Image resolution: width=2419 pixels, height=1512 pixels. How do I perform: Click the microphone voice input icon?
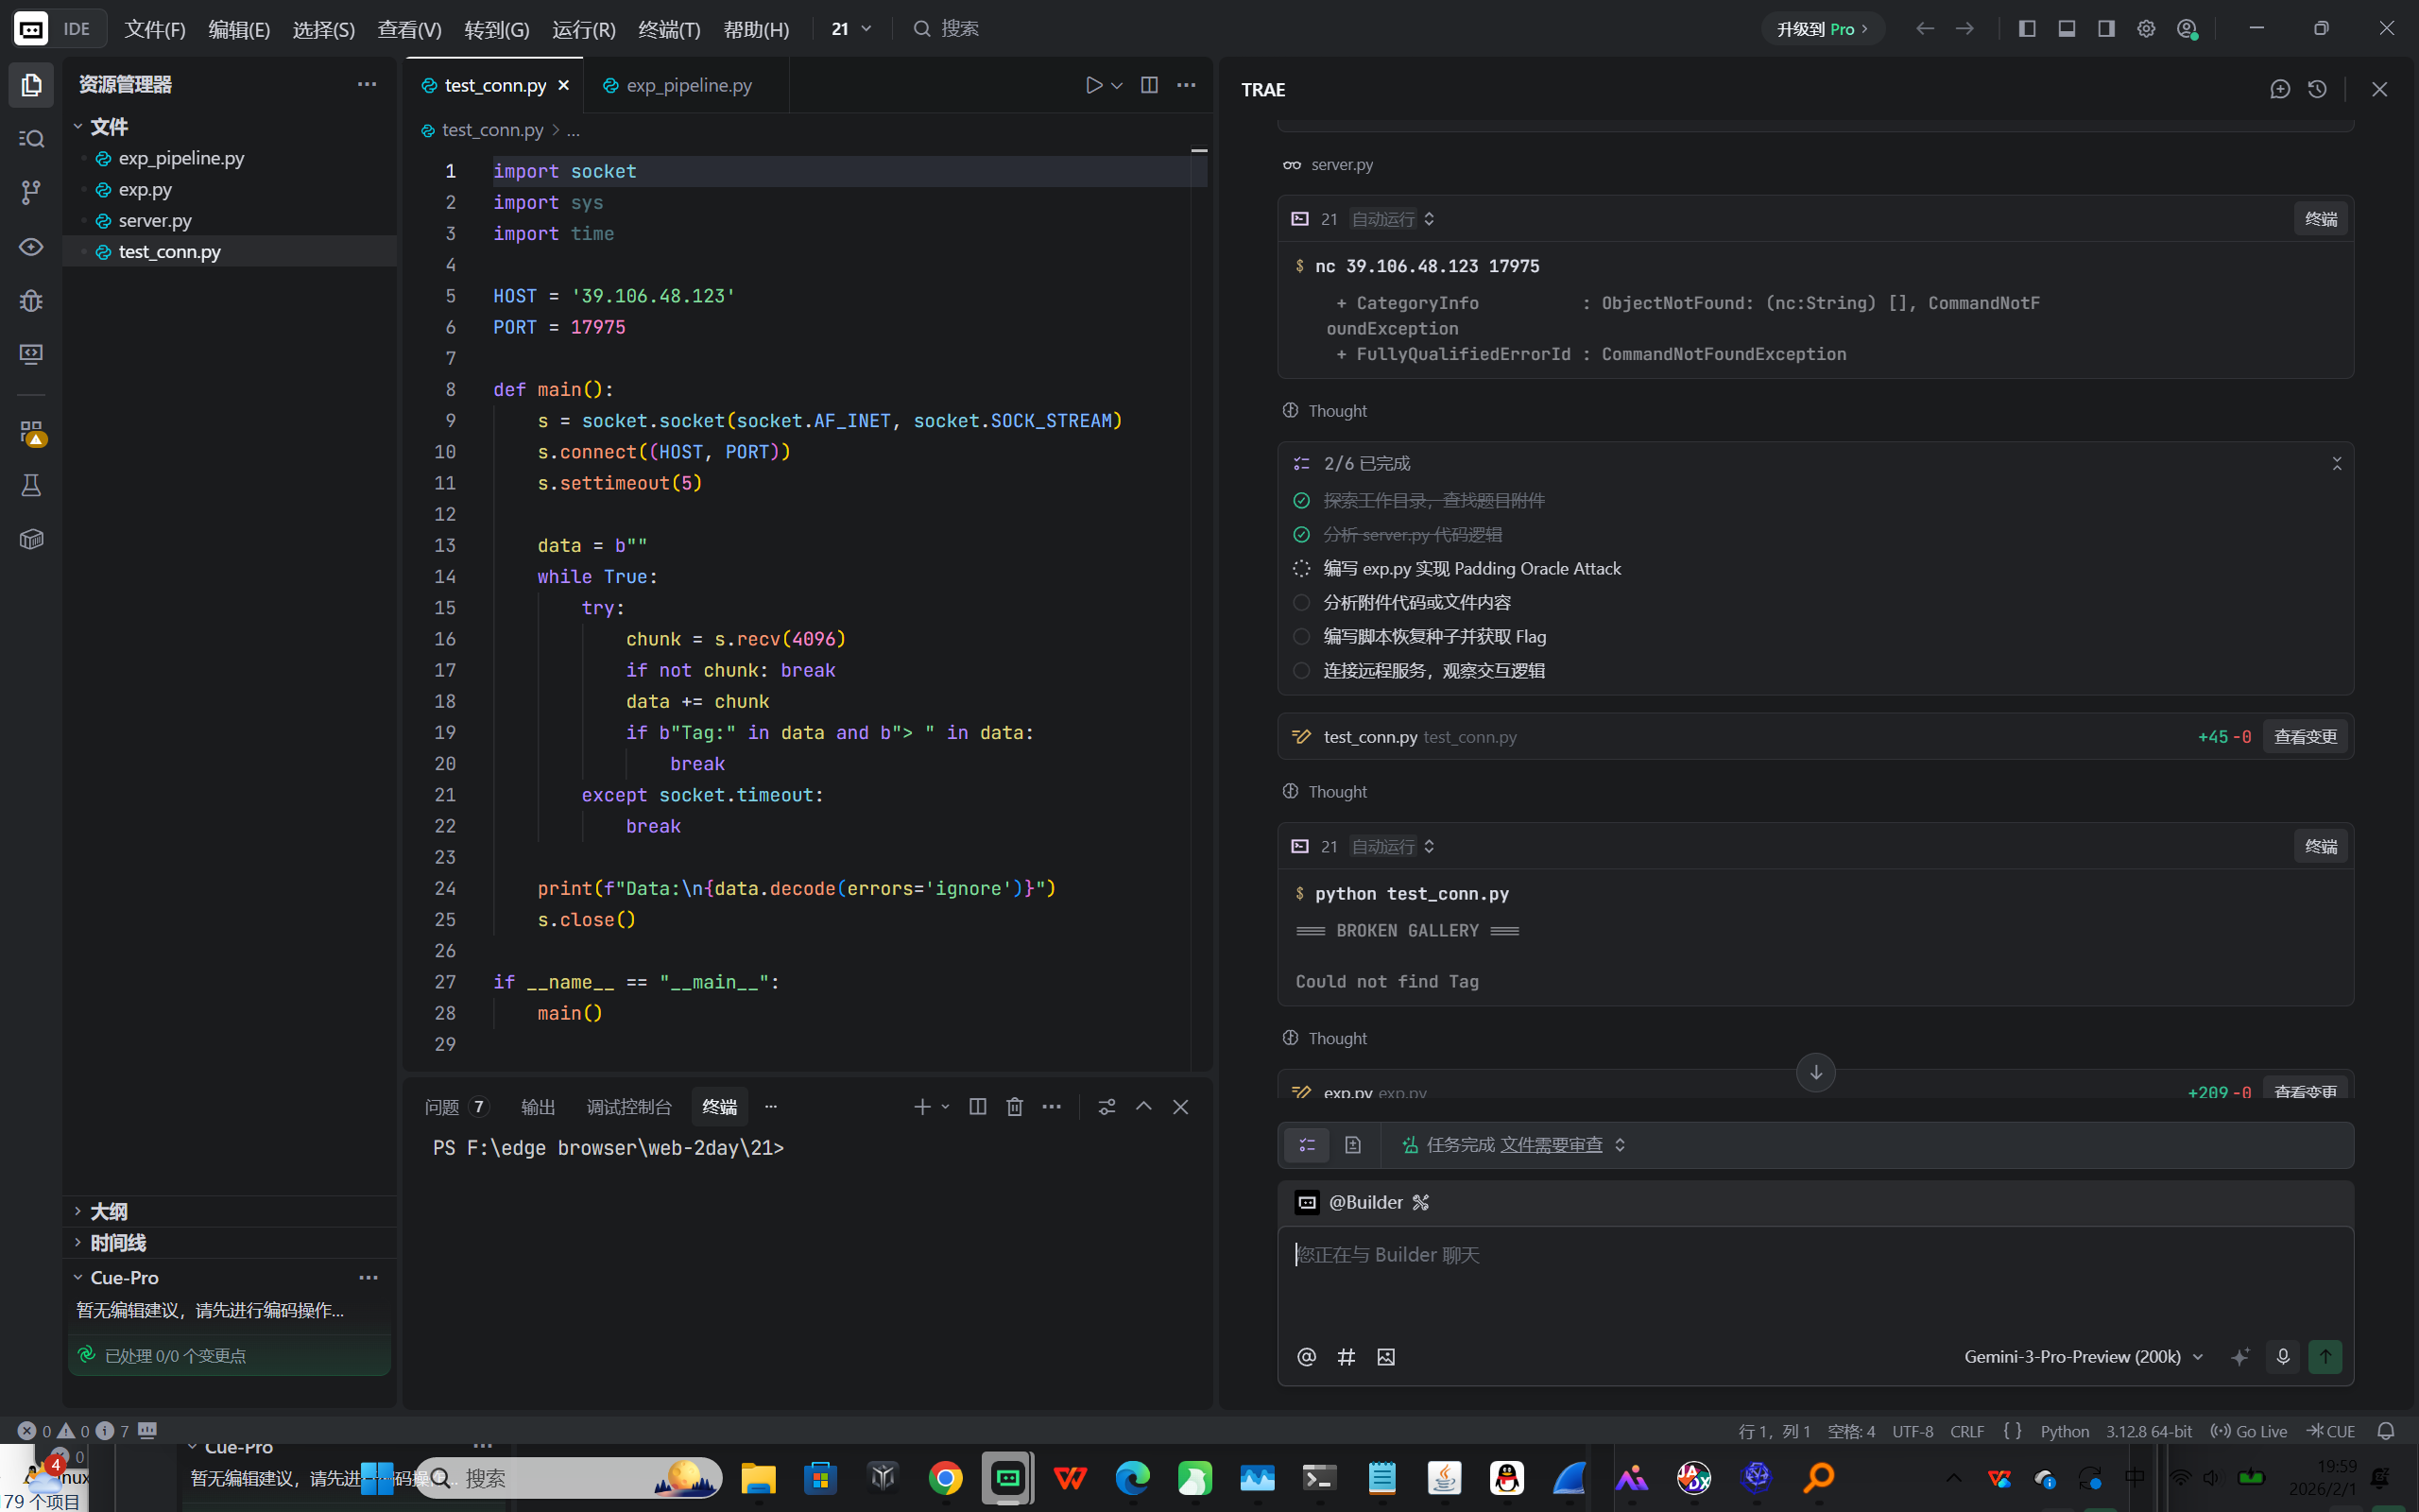tap(2283, 1357)
